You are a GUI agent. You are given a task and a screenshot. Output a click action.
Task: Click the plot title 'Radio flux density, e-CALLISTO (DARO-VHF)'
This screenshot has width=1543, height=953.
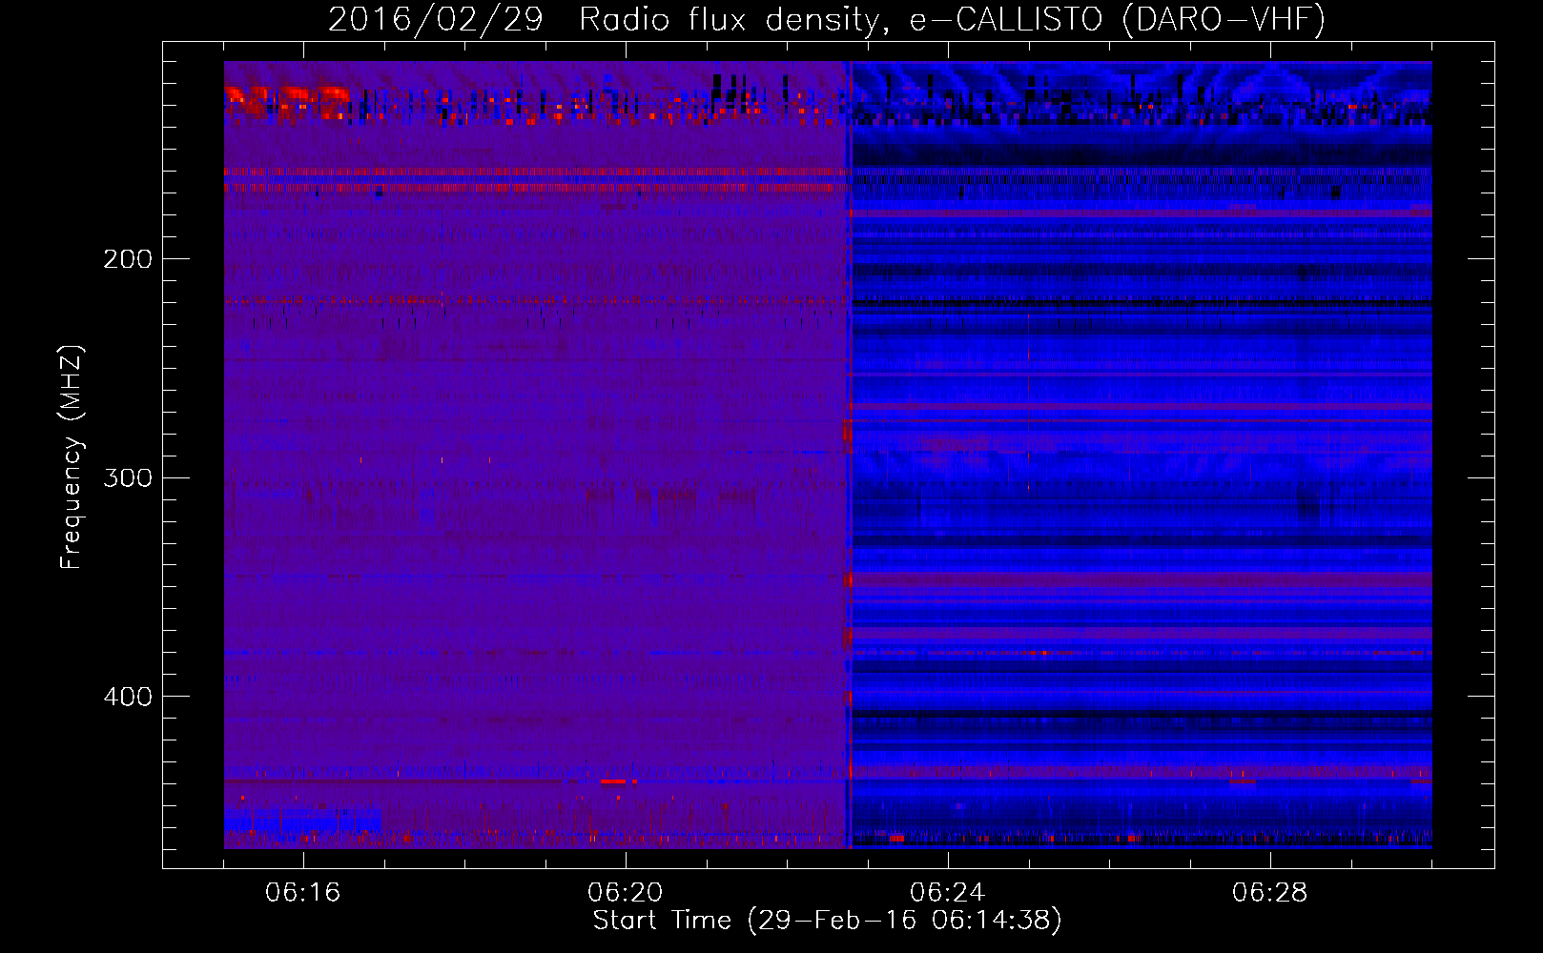pos(952,19)
